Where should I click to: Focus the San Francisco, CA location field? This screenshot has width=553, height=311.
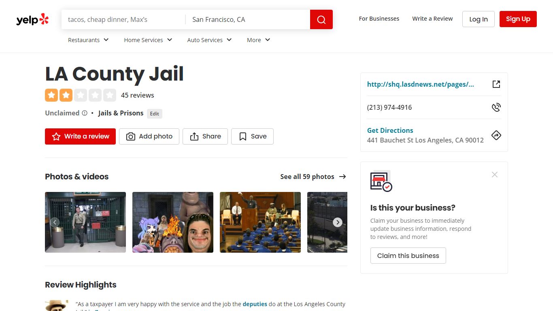click(248, 19)
